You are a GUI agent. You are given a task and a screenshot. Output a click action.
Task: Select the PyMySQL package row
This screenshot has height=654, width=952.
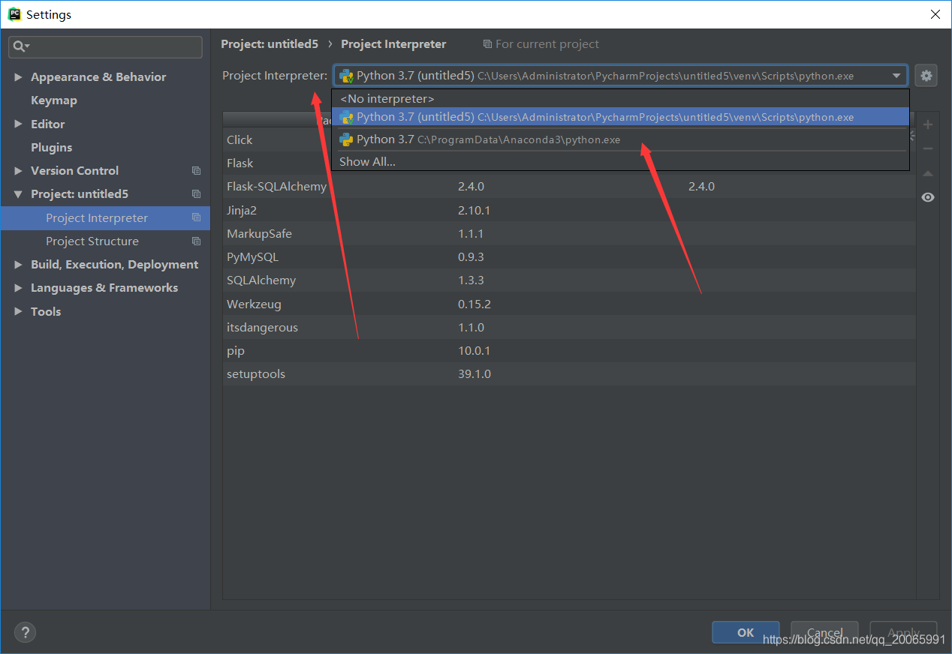569,257
